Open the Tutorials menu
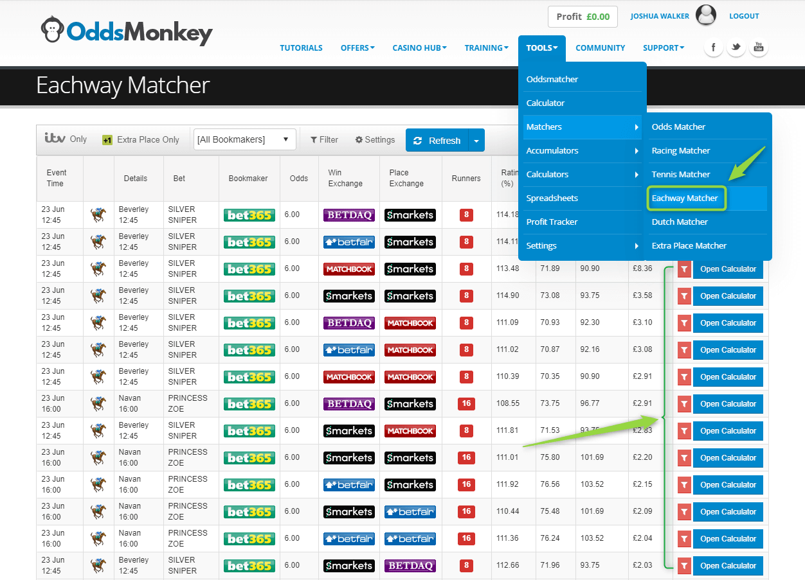The width and height of the screenshot is (805, 580). (301, 48)
